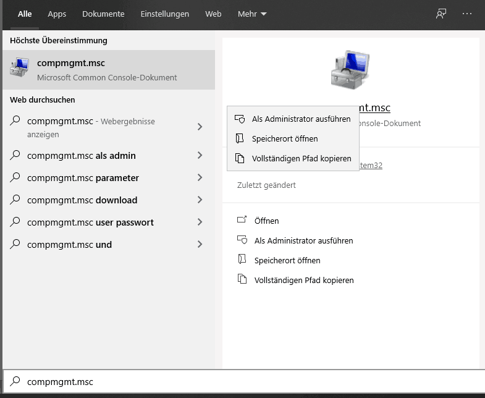Click the search input field containing compmgmt.msc

[244, 381]
